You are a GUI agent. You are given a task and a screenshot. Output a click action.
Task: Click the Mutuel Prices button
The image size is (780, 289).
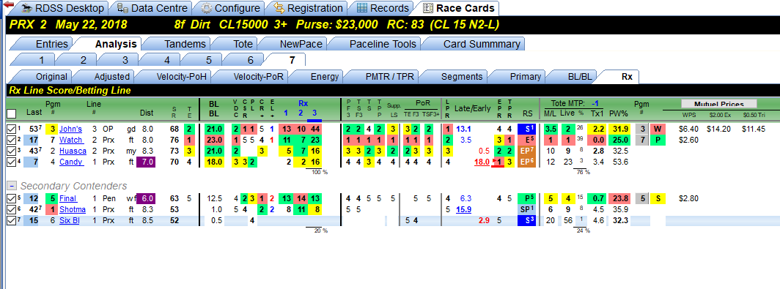718,104
